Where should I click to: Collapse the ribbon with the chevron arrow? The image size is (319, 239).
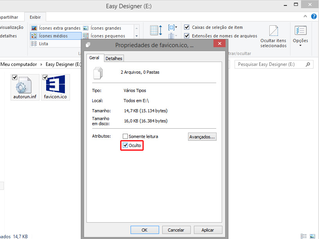[x=306, y=17]
